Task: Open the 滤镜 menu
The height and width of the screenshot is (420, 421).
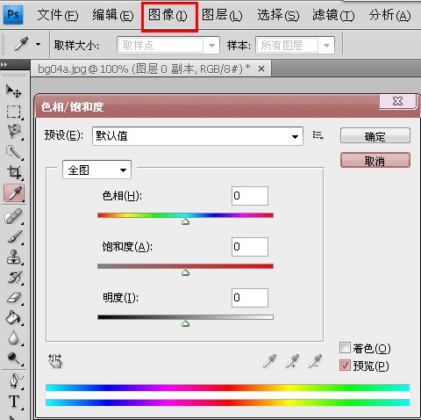Action: point(333,15)
